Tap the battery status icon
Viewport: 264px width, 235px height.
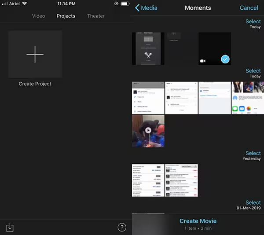point(125,4)
